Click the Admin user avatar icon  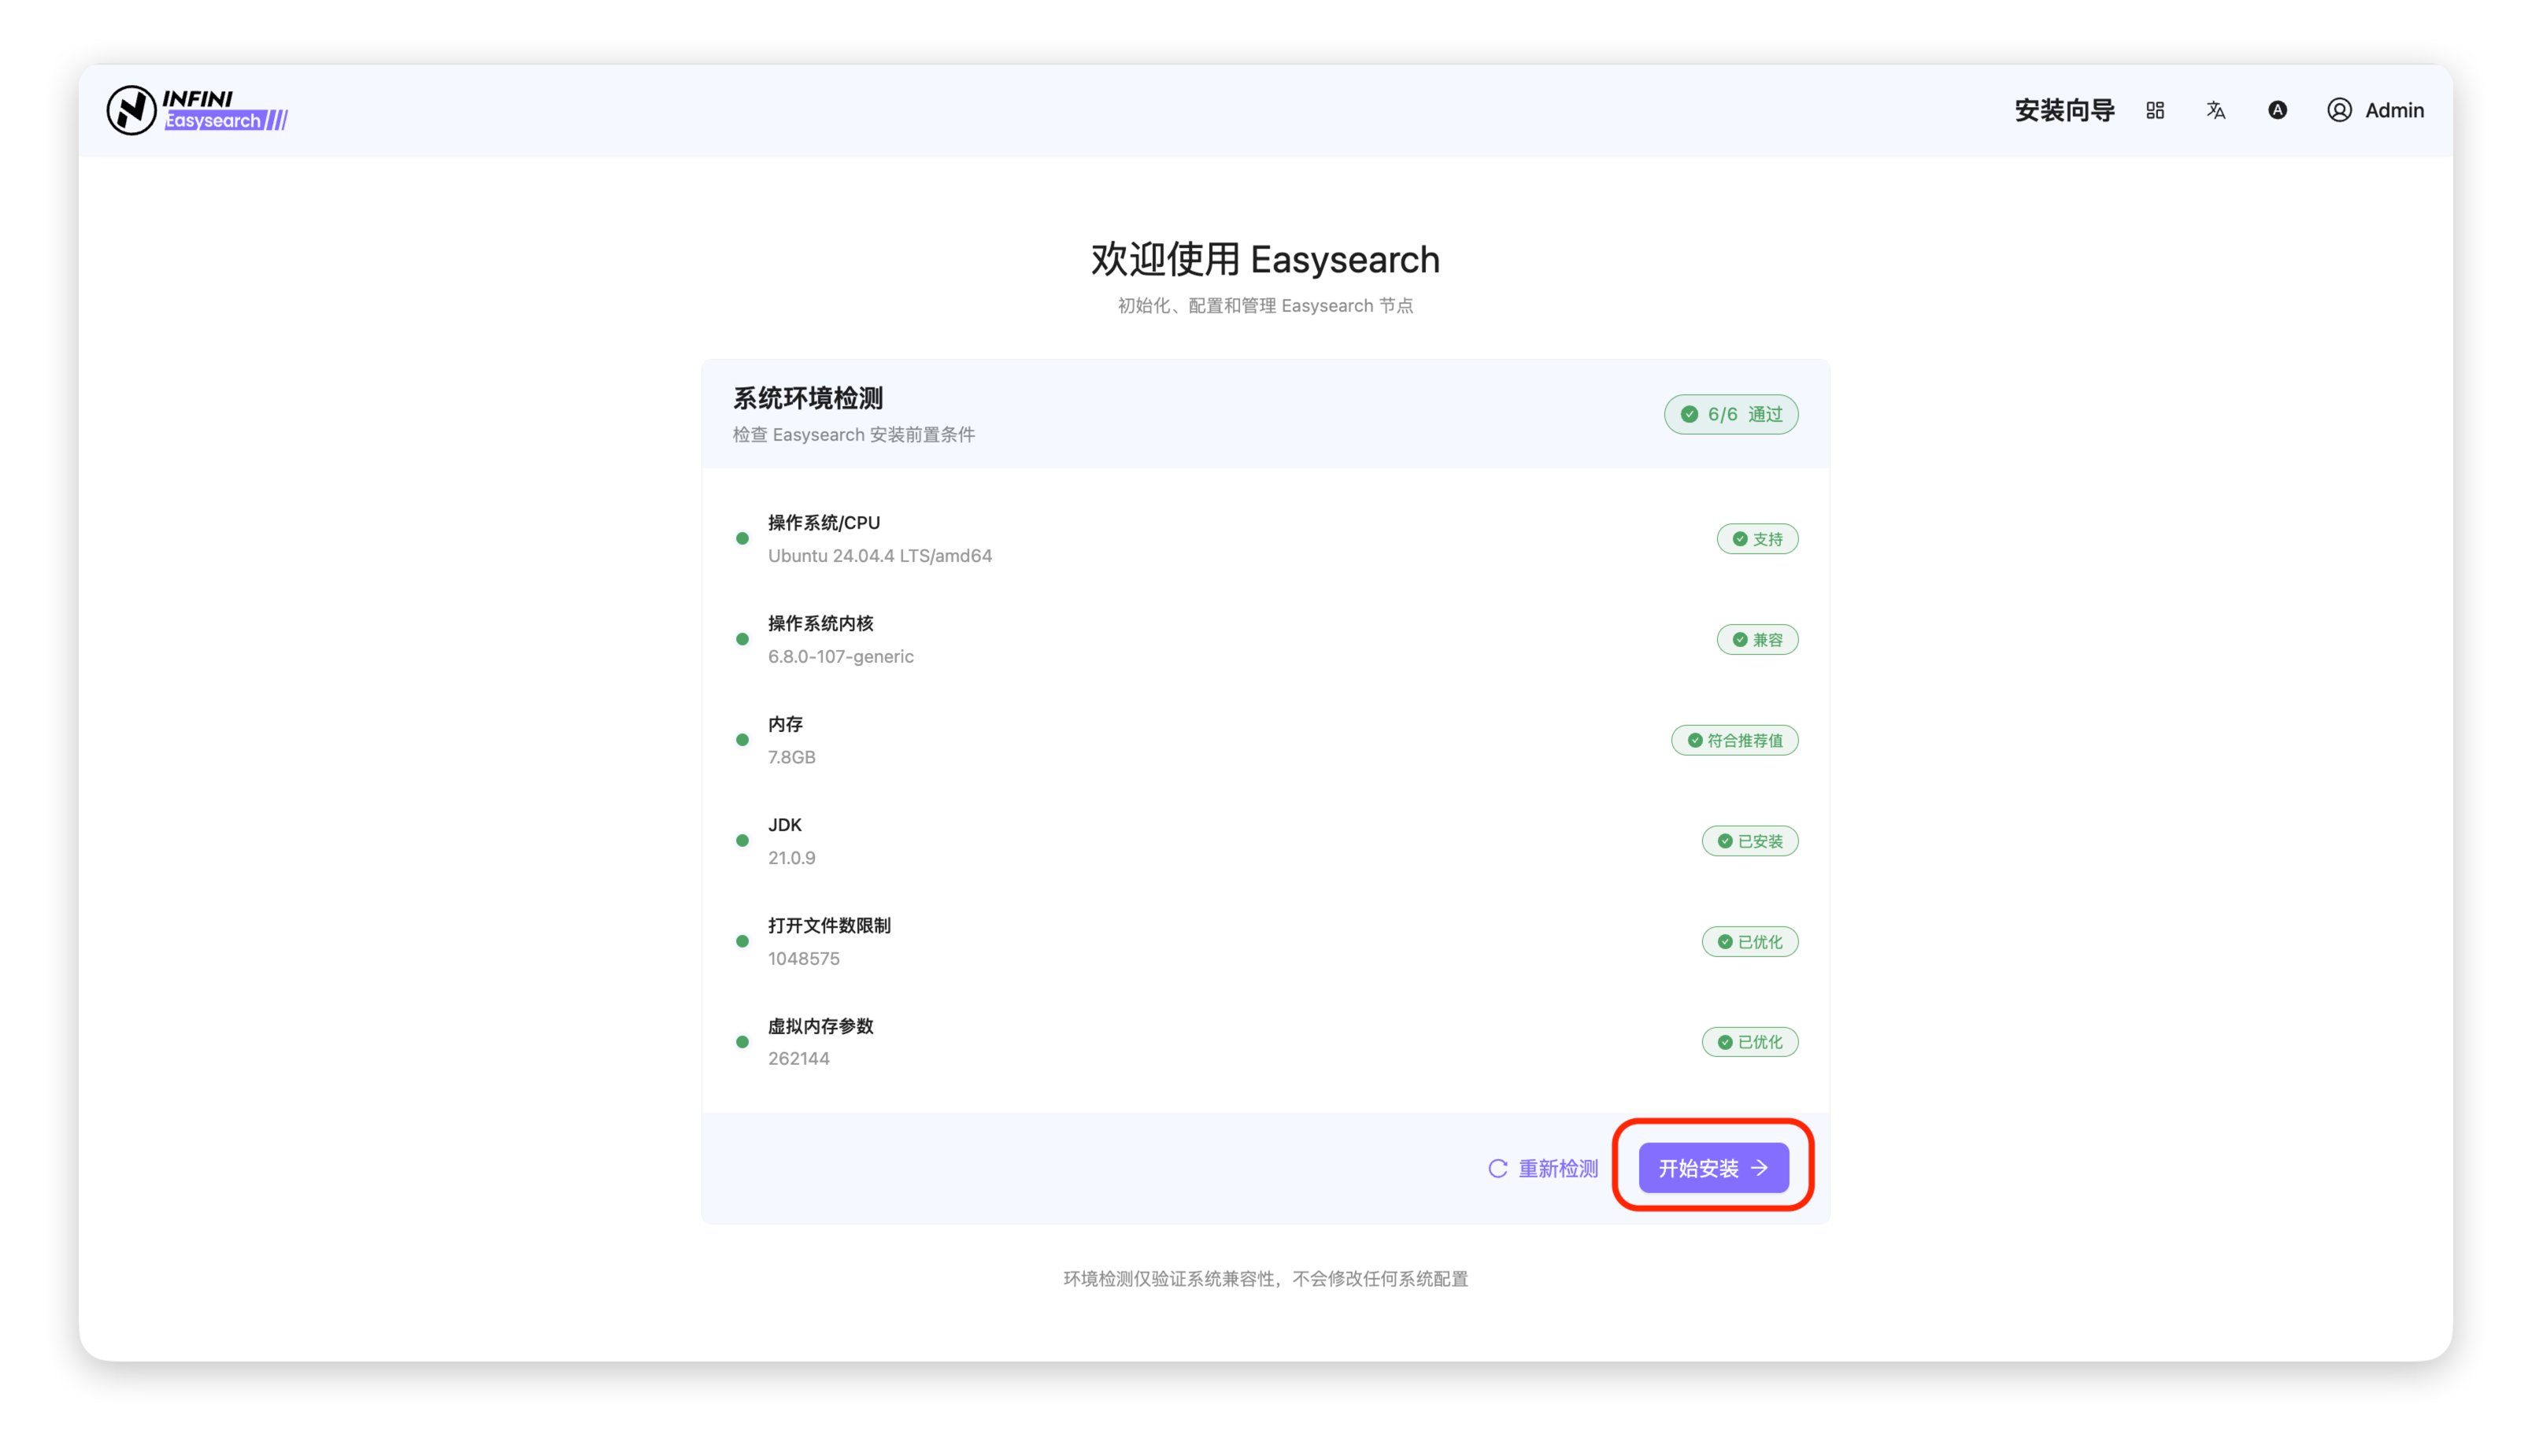2339,110
